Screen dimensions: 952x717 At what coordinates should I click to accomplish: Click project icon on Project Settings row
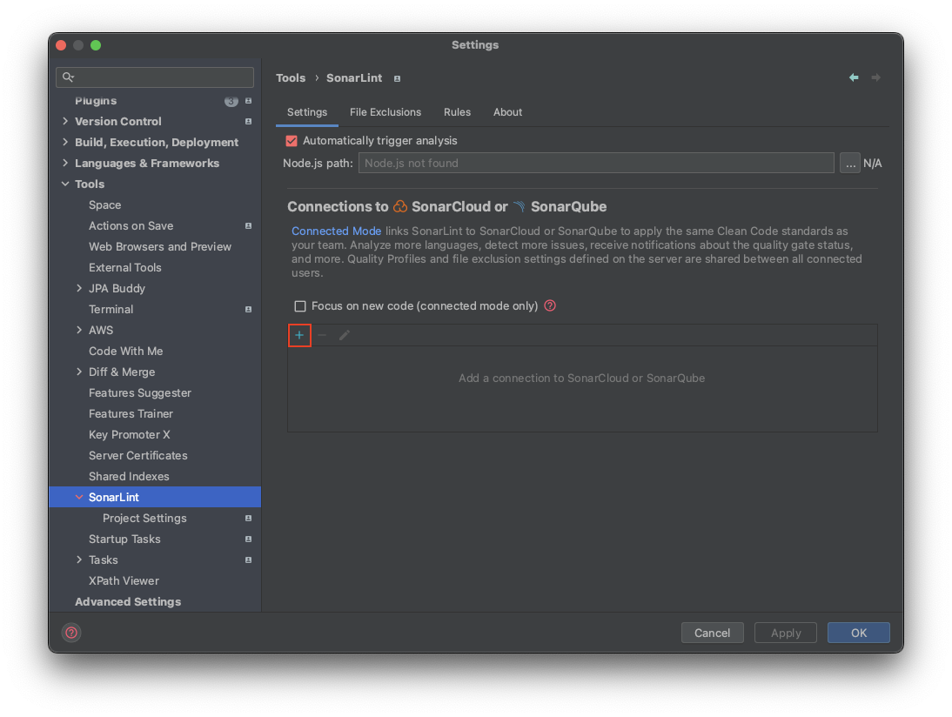click(248, 519)
